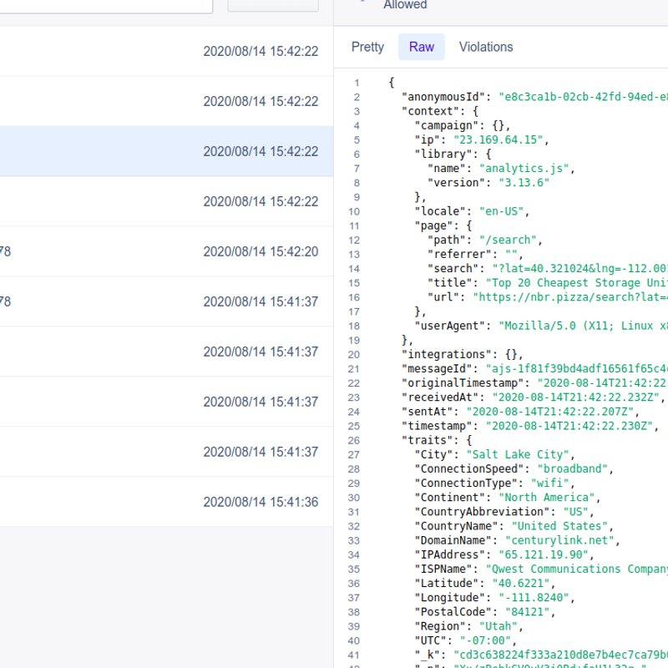Click the "library" key on line 6

[x=443, y=154]
